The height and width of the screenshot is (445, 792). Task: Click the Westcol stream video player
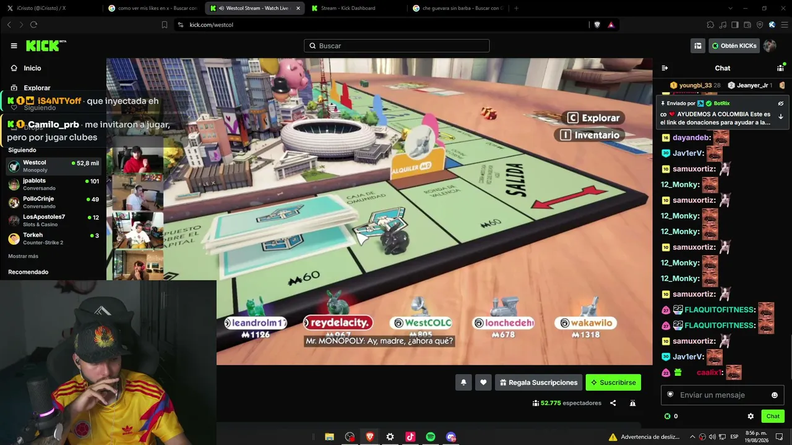click(x=379, y=211)
